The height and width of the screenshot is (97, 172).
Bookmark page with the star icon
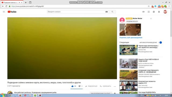(x=149, y=6)
